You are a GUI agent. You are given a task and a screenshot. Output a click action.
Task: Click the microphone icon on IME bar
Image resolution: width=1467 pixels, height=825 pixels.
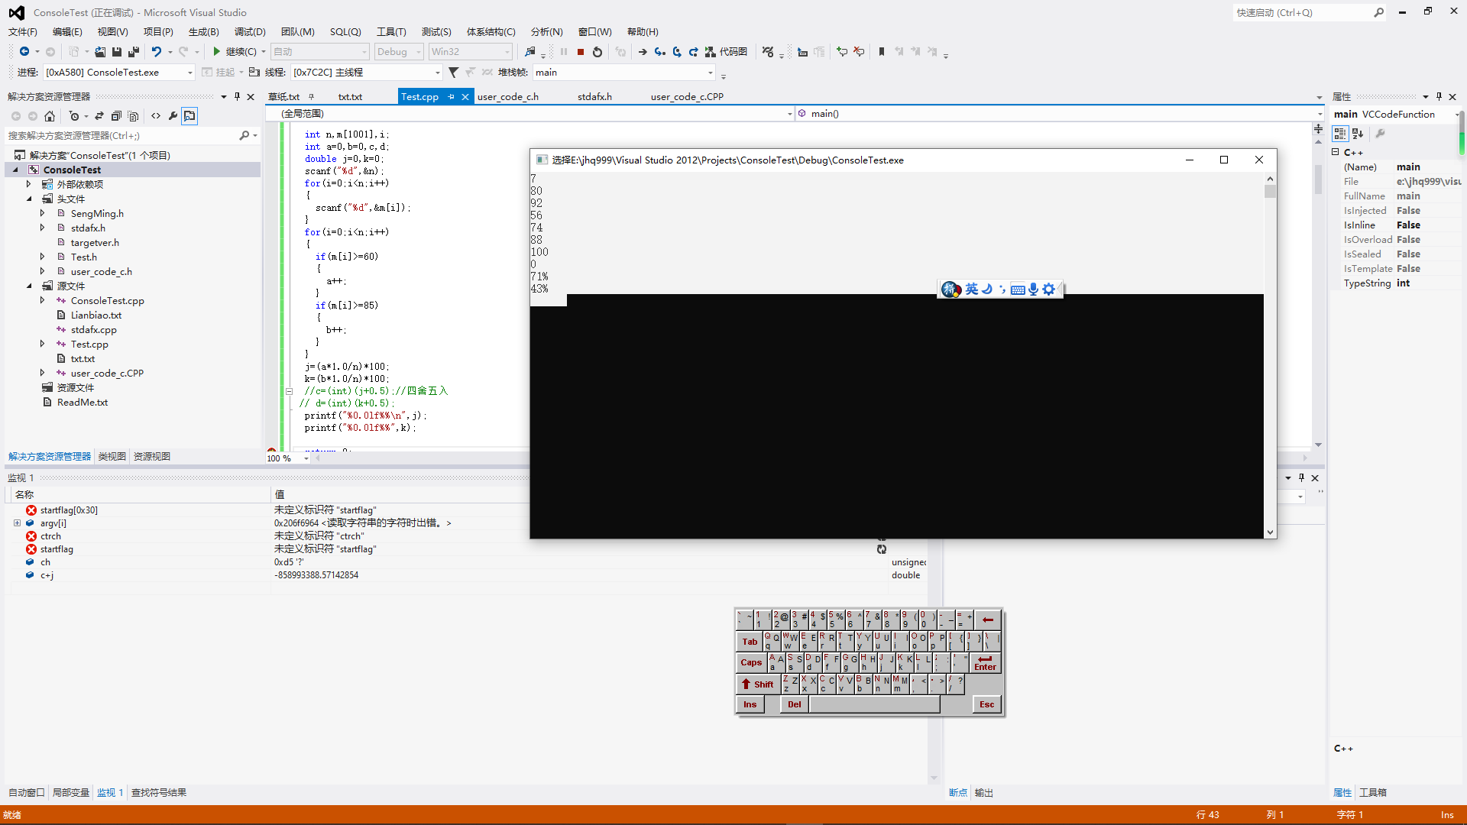[1033, 289]
